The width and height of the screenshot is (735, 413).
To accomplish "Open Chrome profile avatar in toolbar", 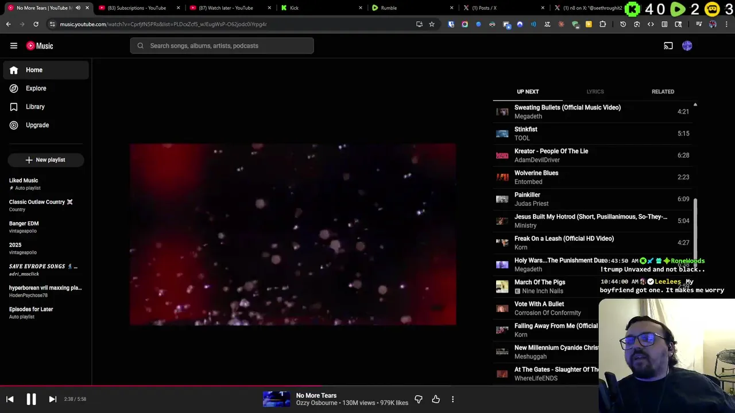I will click(713, 24).
